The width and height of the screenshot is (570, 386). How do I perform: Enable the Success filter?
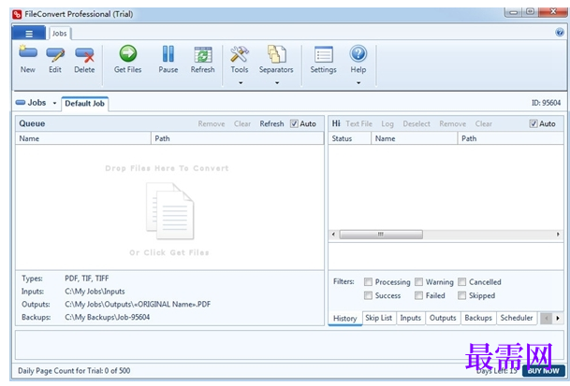click(368, 295)
